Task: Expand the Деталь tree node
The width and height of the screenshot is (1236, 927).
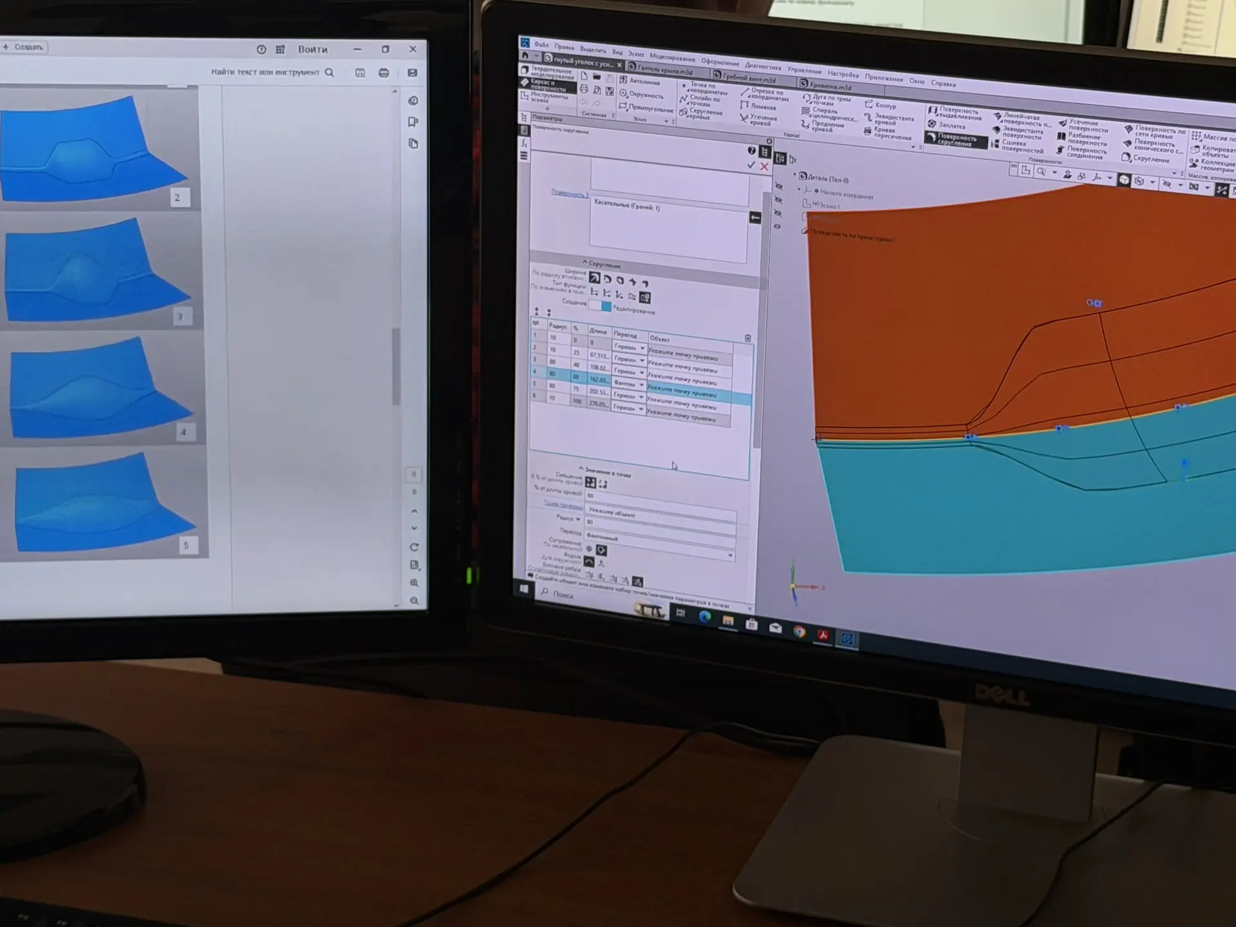Action: tap(795, 174)
